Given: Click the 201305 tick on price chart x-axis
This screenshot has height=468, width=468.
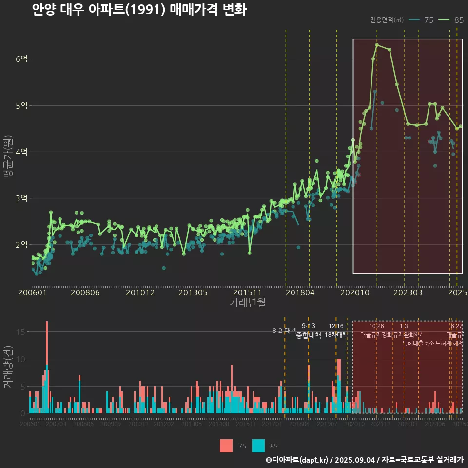Looking at the screenshot, I should click(193, 293).
